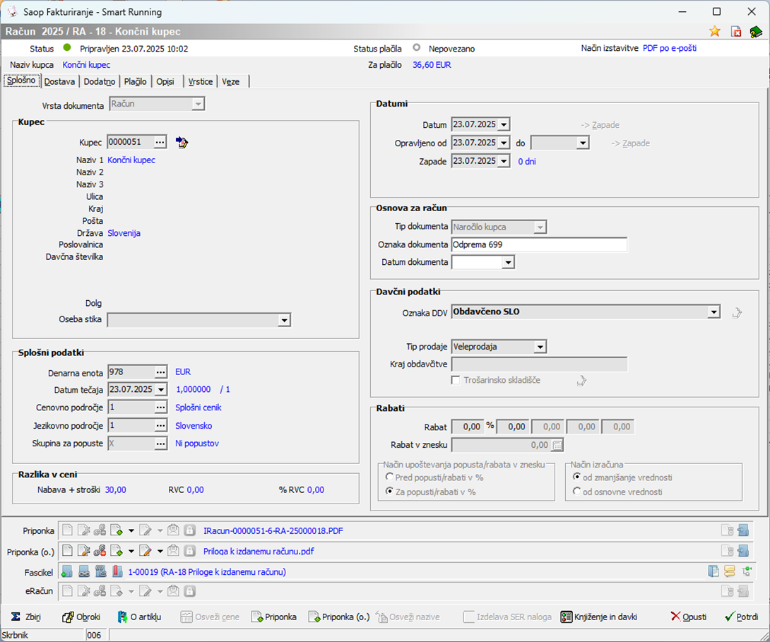Expand the Oznaka DDV dropdown

(714, 312)
